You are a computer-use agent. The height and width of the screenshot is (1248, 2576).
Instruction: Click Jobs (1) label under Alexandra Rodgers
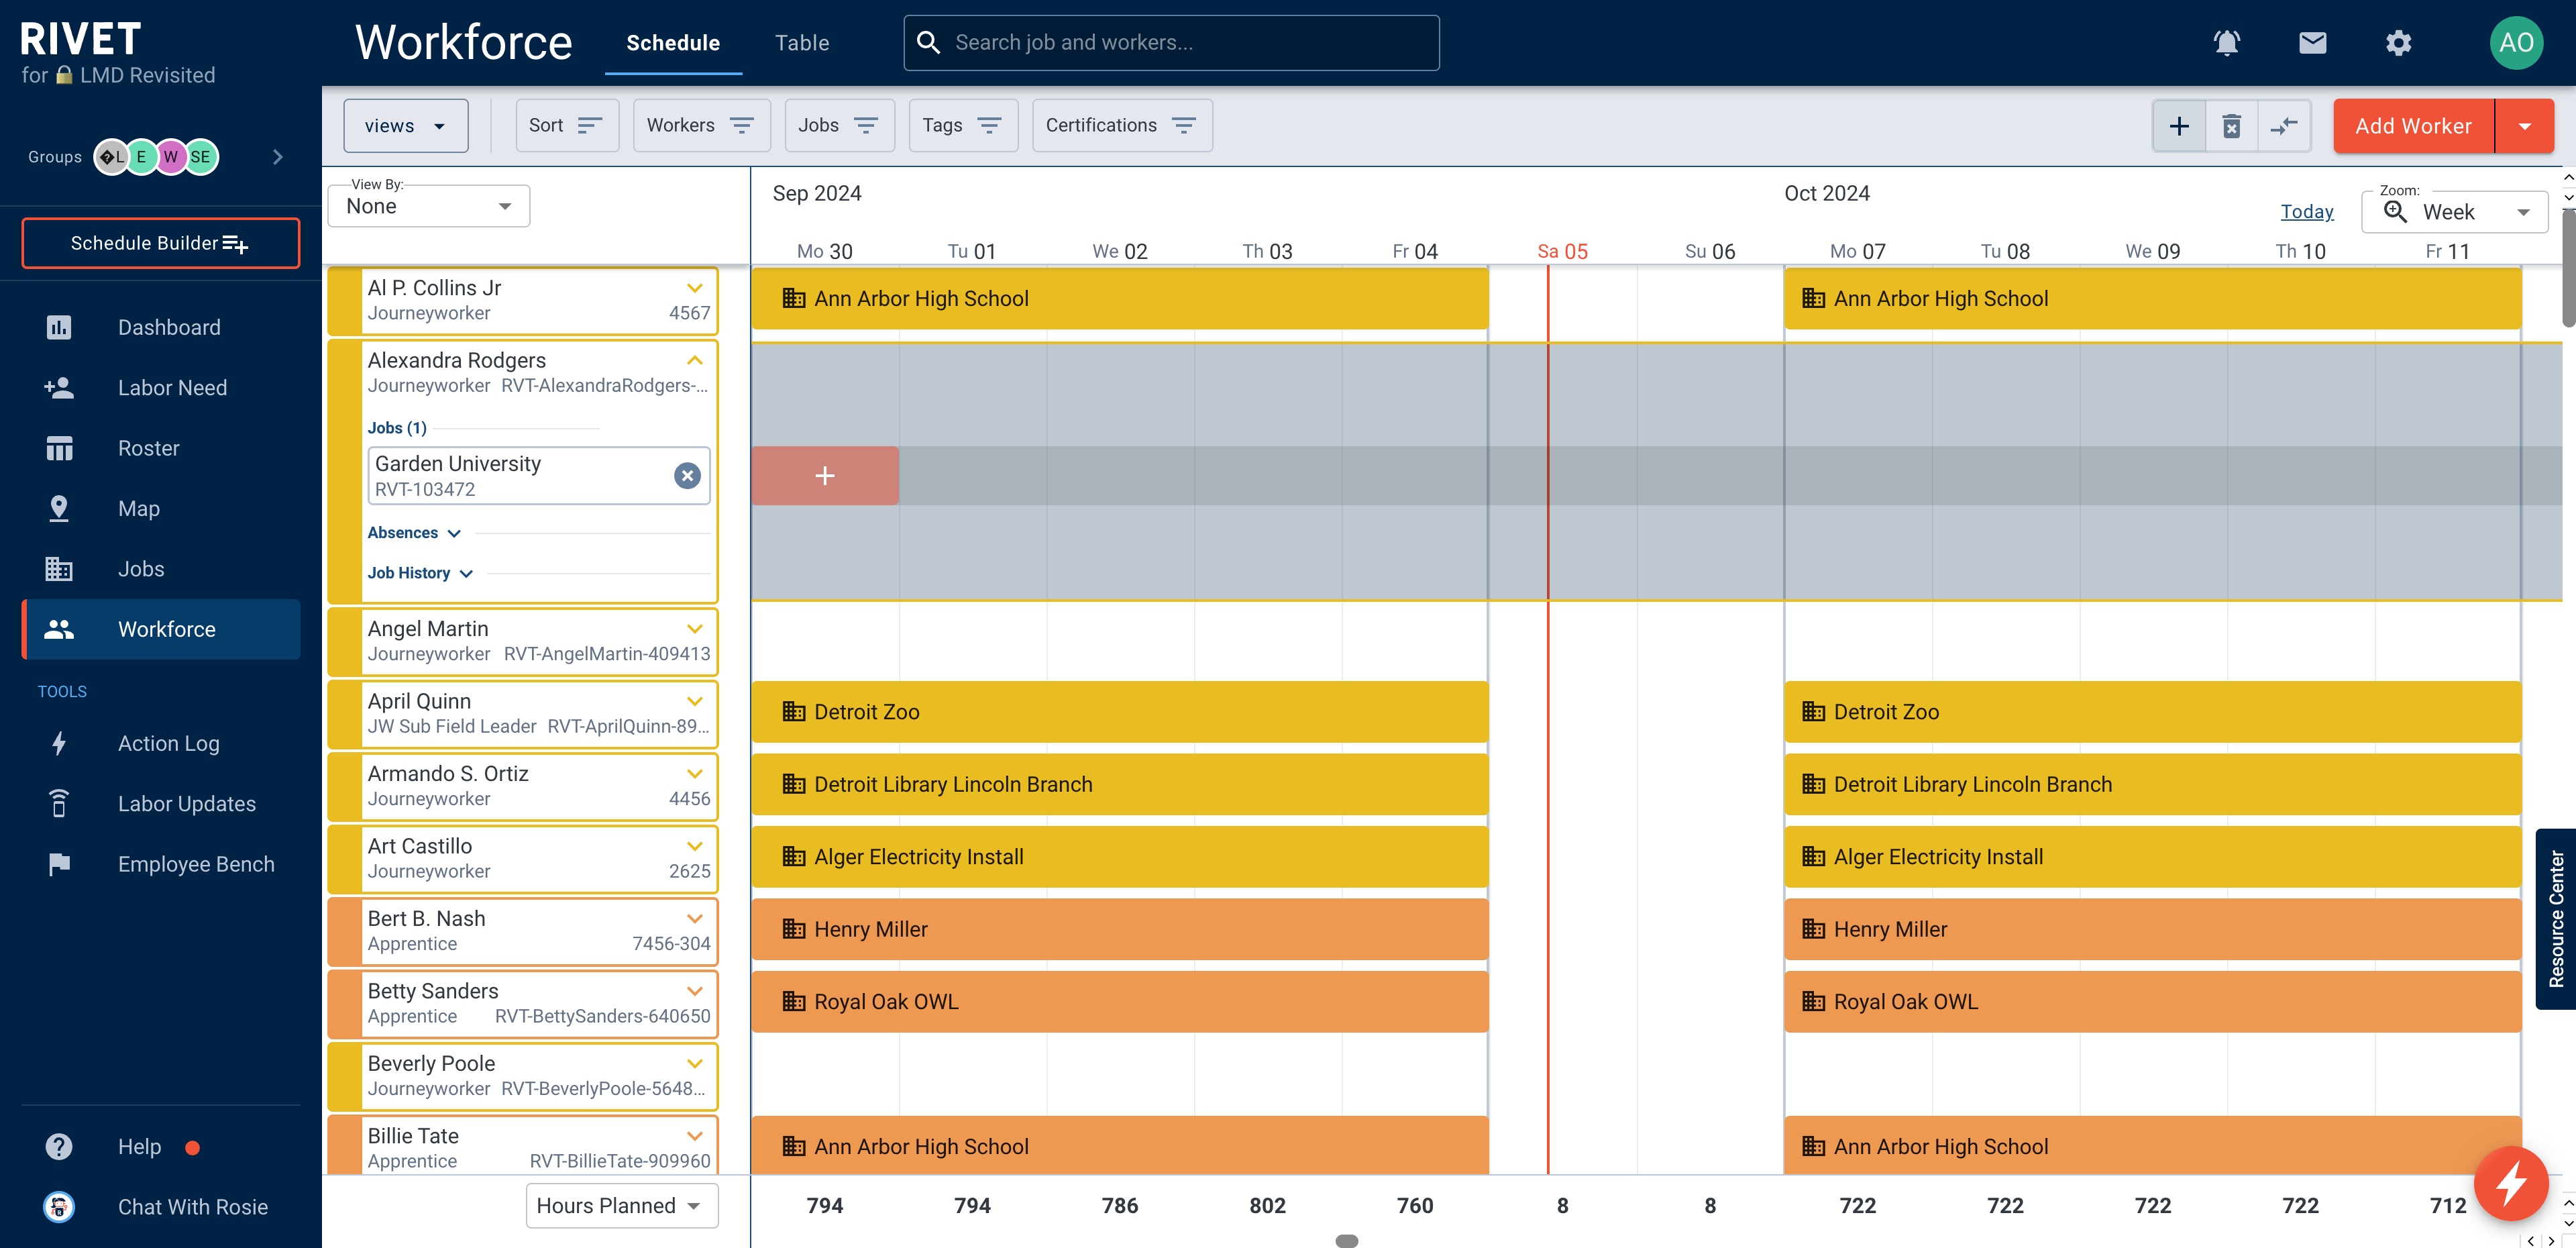[396, 428]
